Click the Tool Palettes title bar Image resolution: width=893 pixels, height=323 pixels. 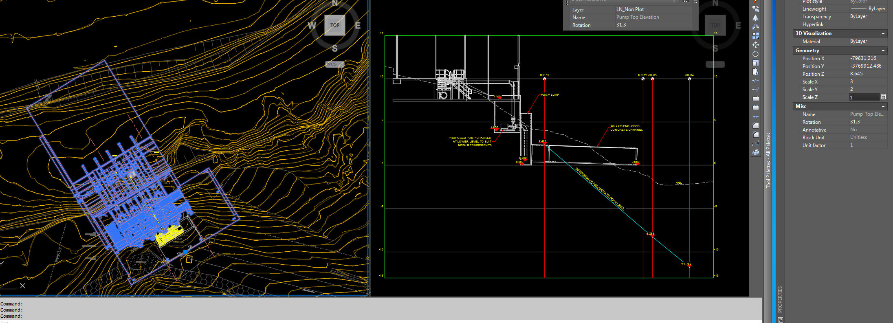click(768, 160)
